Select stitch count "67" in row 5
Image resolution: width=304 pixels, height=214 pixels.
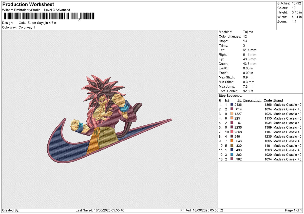(240, 123)
